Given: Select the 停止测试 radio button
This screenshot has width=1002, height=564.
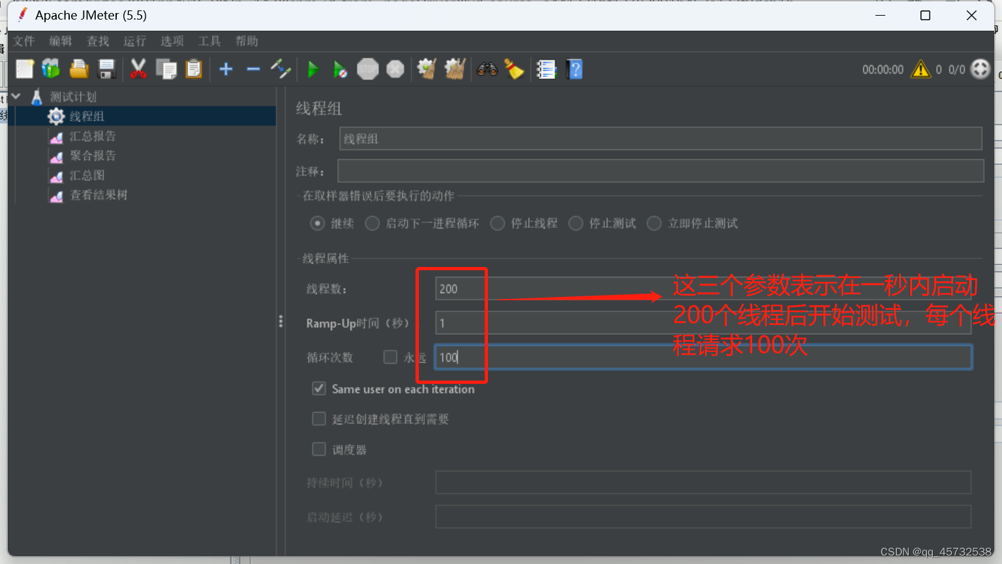Looking at the screenshot, I should (x=575, y=223).
